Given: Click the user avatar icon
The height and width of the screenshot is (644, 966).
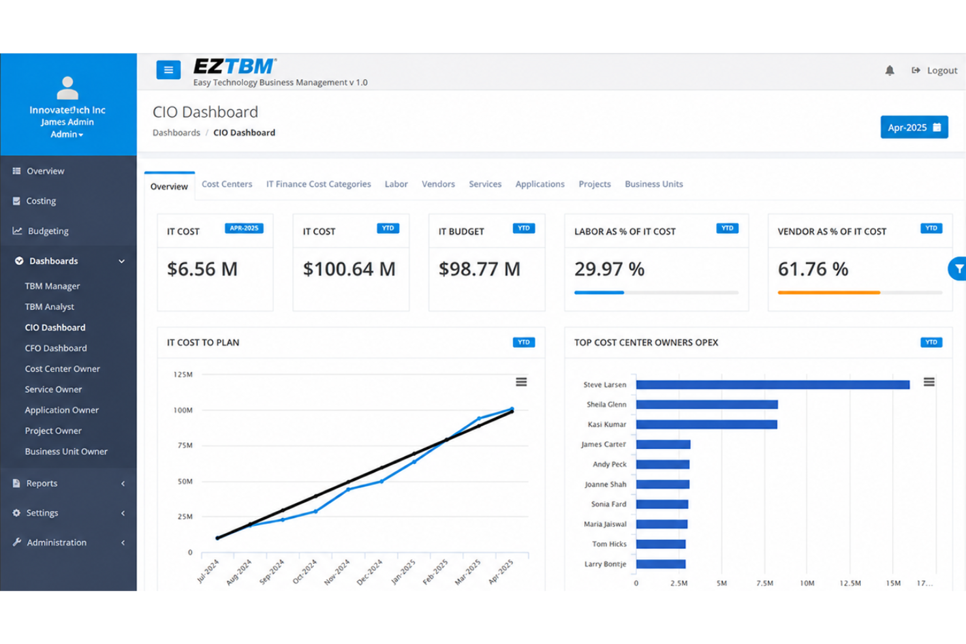Looking at the screenshot, I should [67, 89].
